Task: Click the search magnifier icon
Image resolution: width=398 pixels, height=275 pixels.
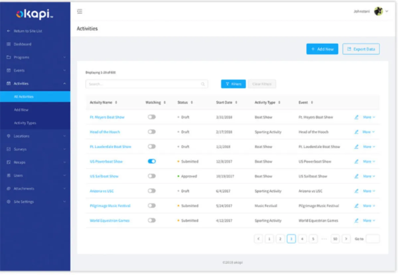Action: [203, 84]
